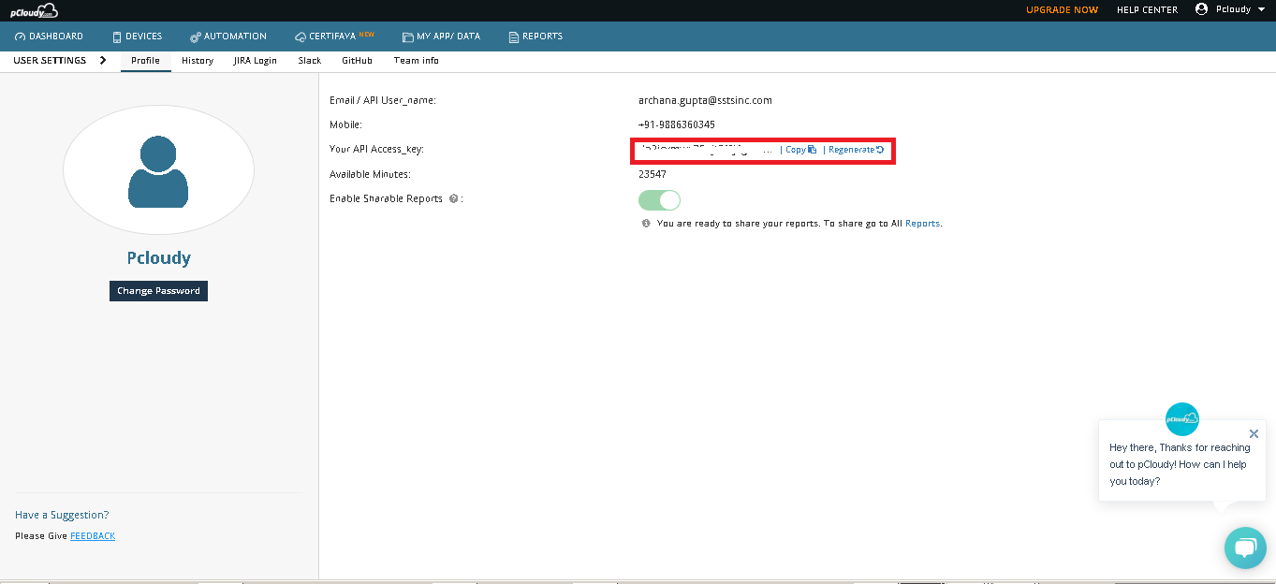Screen dimensions: 1276x584
Task: Open Certifaya section
Action: [x=334, y=36]
